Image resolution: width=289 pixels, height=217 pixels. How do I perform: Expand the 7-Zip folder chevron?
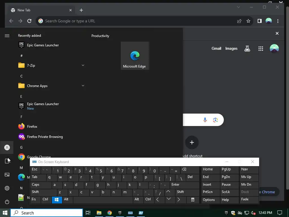[x=83, y=65]
